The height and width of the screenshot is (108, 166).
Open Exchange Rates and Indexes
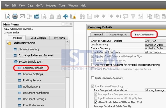[36, 55]
